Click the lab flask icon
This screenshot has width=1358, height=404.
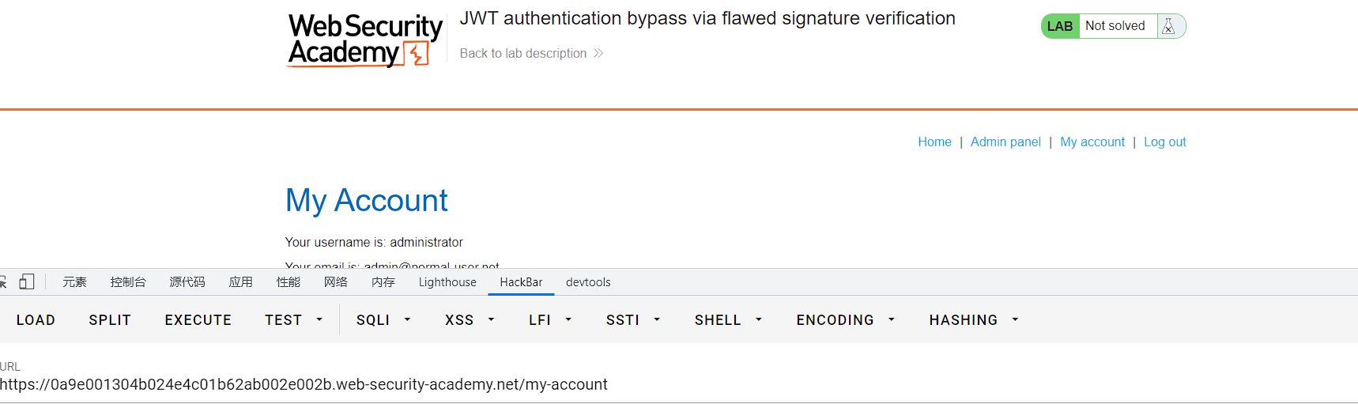1168,26
